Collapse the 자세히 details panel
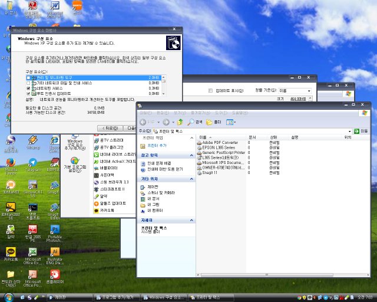Screen dimensions: 377x302 pyautogui.click(x=191, y=221)
